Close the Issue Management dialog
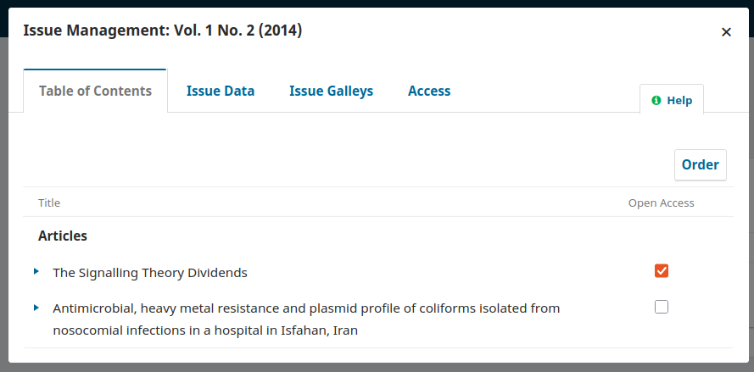Screen dimensions: 754x372 (726, 32)
